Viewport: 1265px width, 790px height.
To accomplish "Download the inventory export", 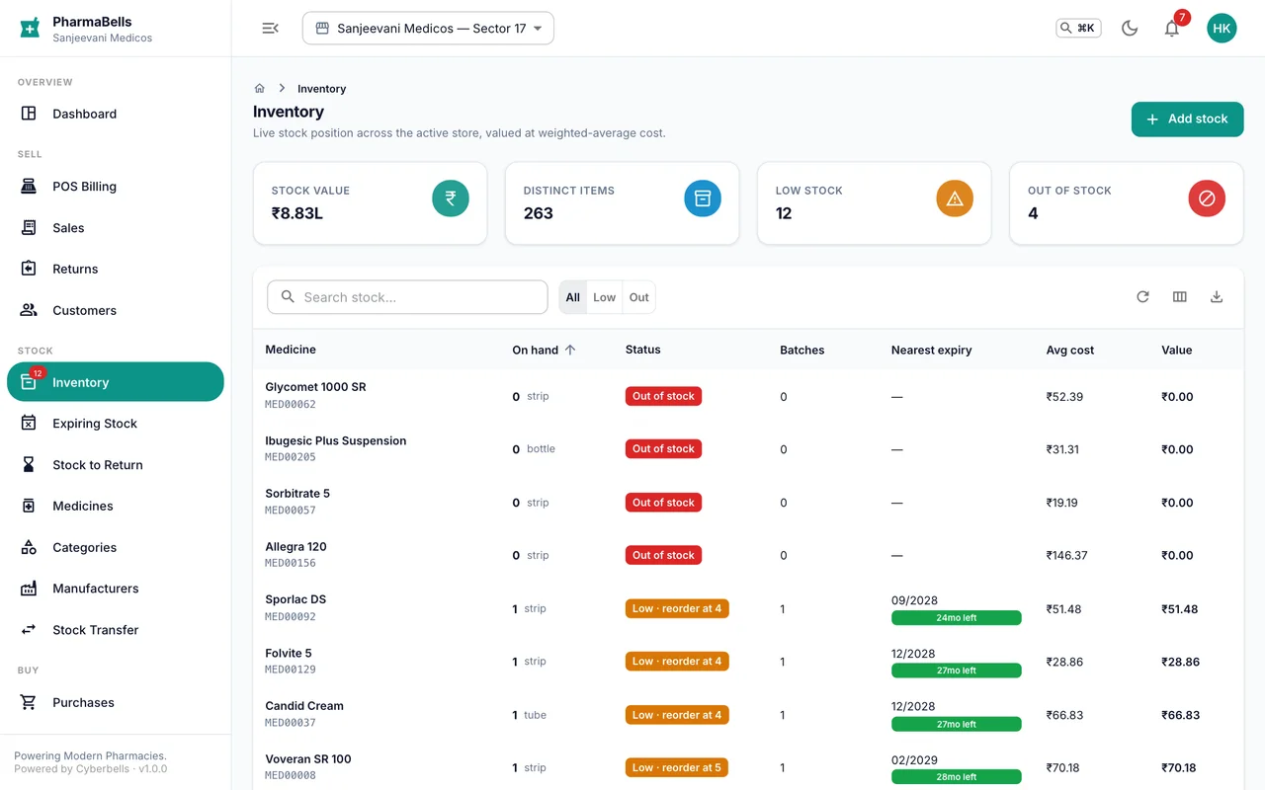I will pos(1217,297).
